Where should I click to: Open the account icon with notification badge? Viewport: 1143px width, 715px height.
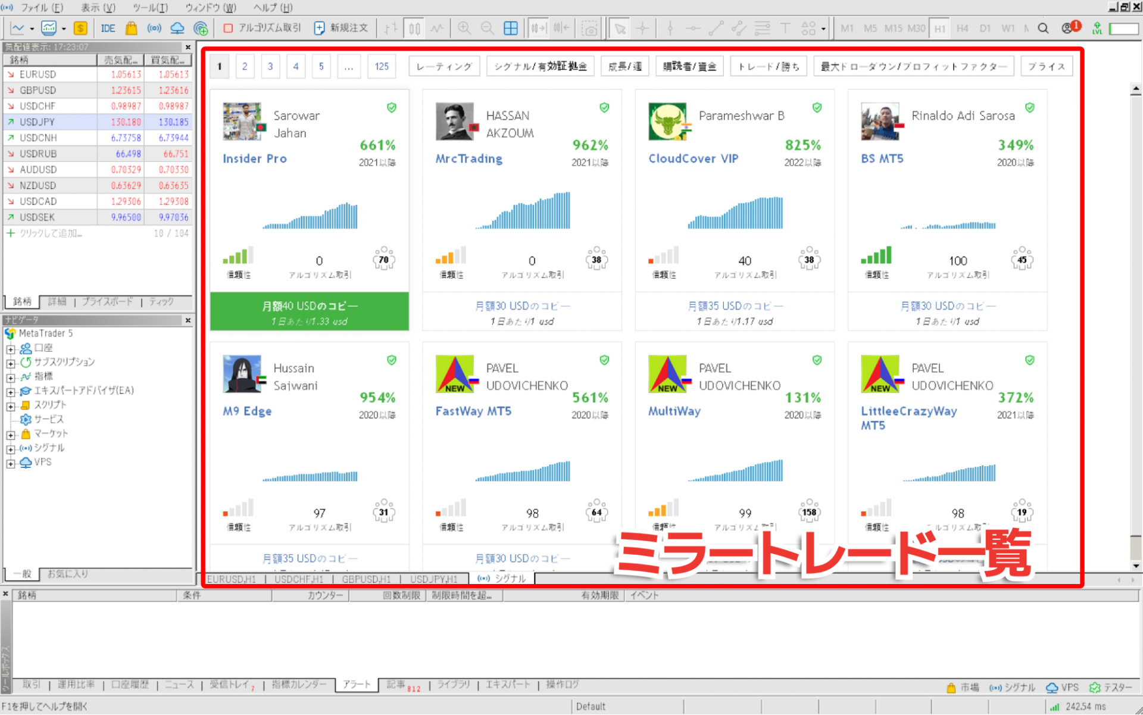click(x=1070, y=27)
